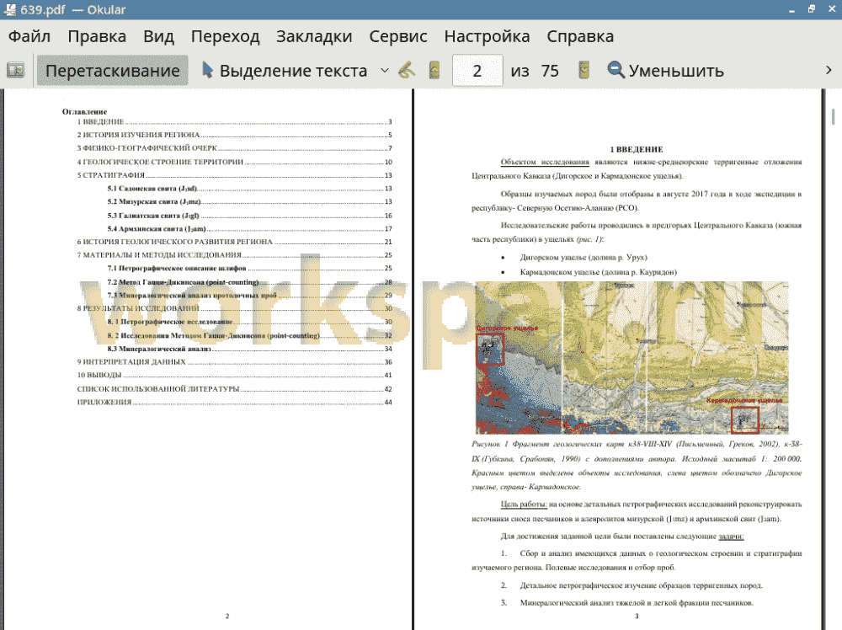The height and width of the screenshot is (630, 842).
Task: Click contents entry ПРИЛОЖЕНИЯ
Action: [x=234, y=403]
